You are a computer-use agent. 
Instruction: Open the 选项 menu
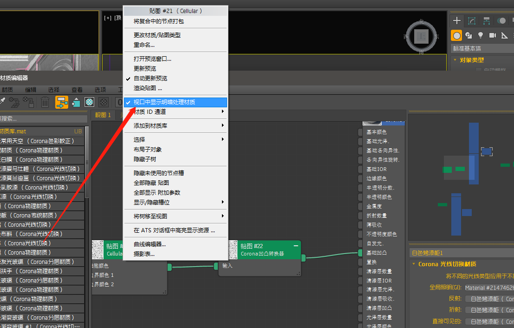100,90
